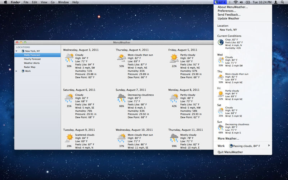The height and width of the screenshot is (180, 288).
Task: Click the Work location icon in dropdown menu
Action: (x=231, y=146)
